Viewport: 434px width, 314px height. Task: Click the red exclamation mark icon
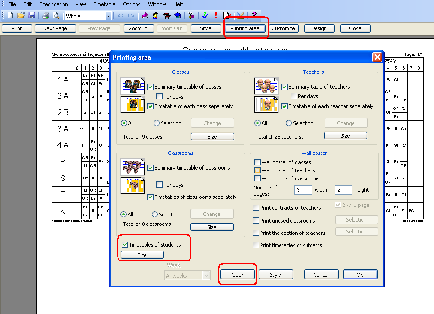(216, 16)
